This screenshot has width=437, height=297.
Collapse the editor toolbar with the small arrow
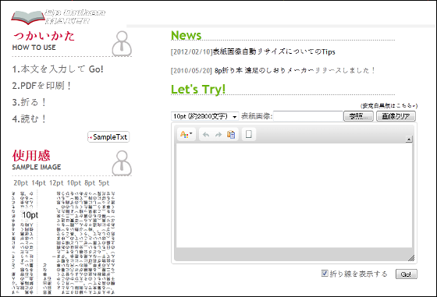tap(409, 139)
